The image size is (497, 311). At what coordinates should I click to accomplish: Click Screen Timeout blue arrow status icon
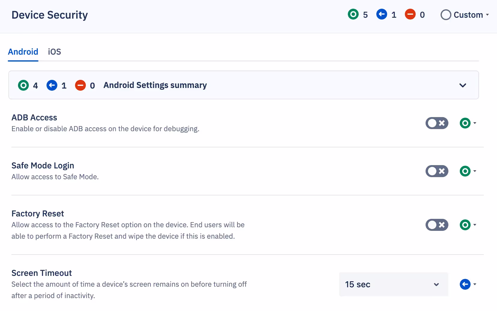(x=465, y=284)
